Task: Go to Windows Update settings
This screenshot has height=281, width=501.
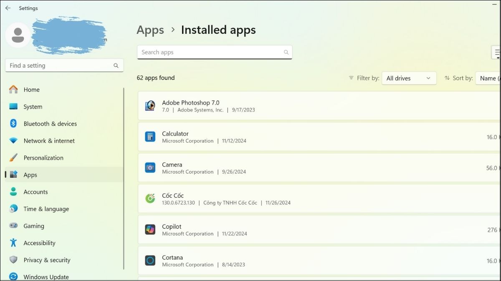Action: (64, 277)
